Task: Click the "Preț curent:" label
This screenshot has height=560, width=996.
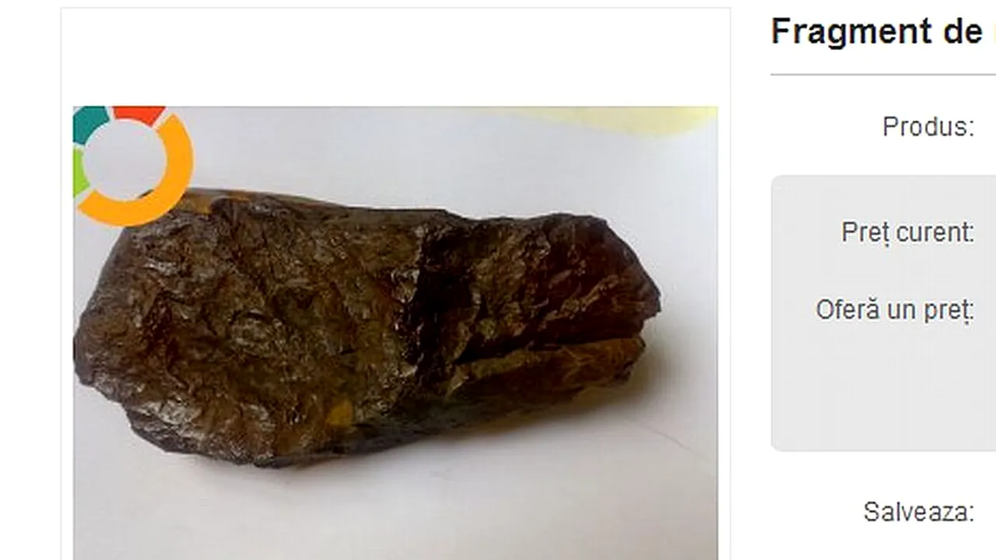Action: (x=907, y=233)
